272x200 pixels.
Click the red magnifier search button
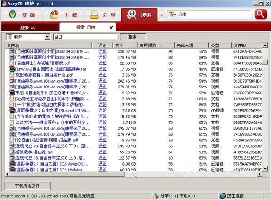(x=261, y=15)
